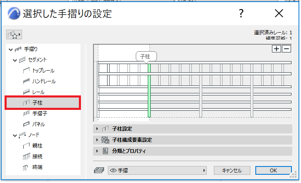301x183 pixels.
Task: Collapse the セグメント tree branch
Action: click(x=15, y=60)
